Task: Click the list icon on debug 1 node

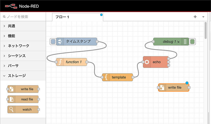Action: click(185, 42)
